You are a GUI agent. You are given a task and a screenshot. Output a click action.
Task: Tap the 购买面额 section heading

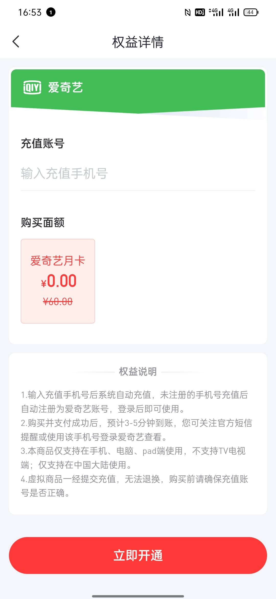pos(43,222)
